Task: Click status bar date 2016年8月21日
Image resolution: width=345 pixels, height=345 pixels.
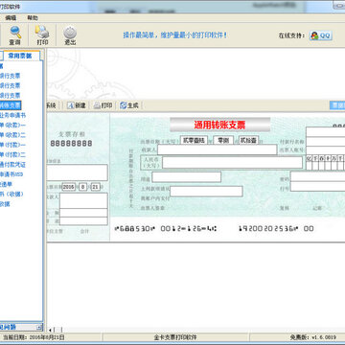Action: click(47, 337)
